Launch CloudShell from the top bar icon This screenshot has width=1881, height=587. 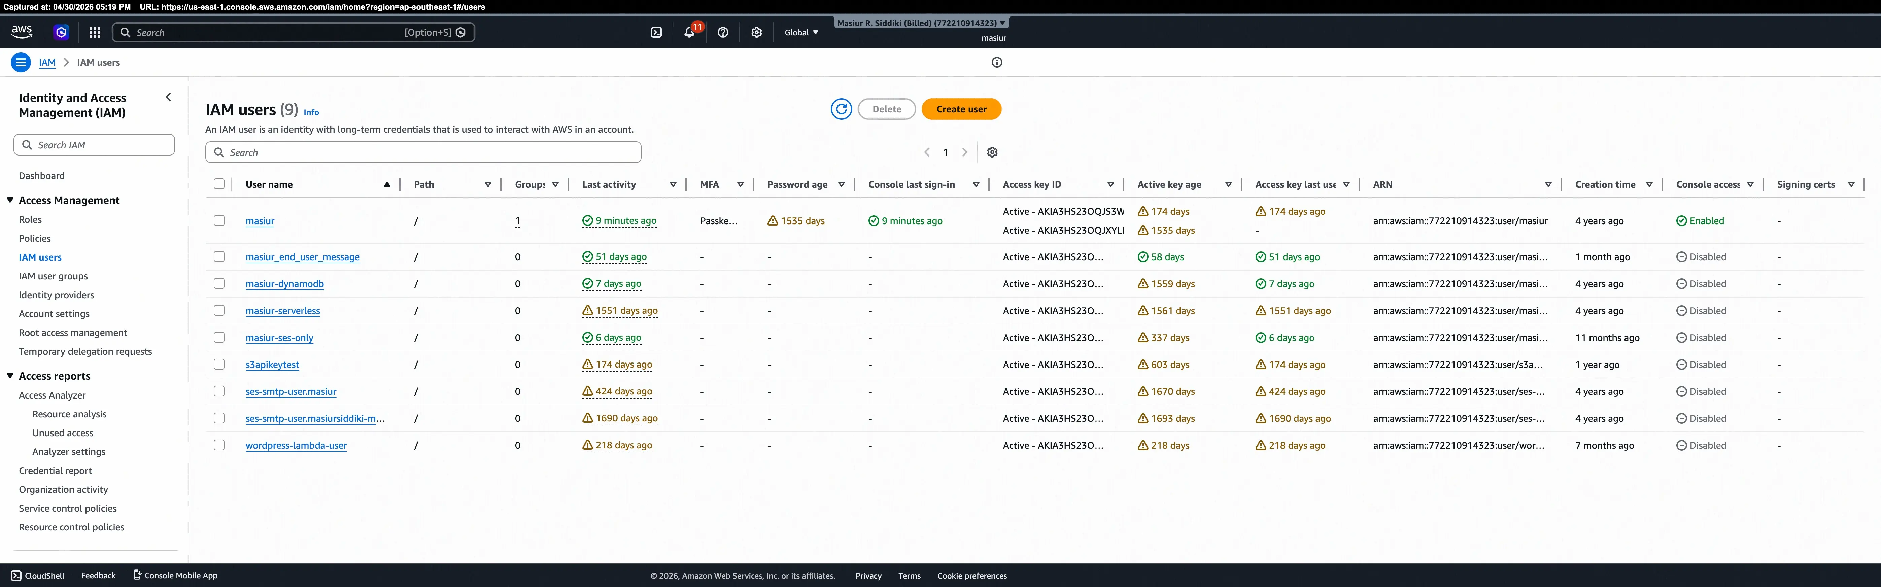pos(656,32)
